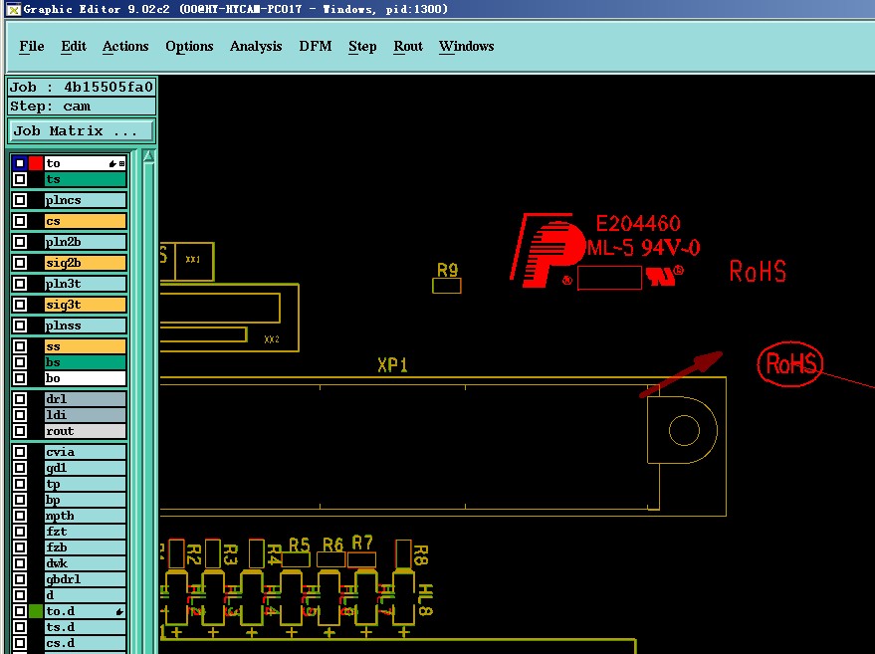Check the sig3t layer box
Image resolution: width=875 pixels, height=654 pixels.
click(x=20, y=305)
